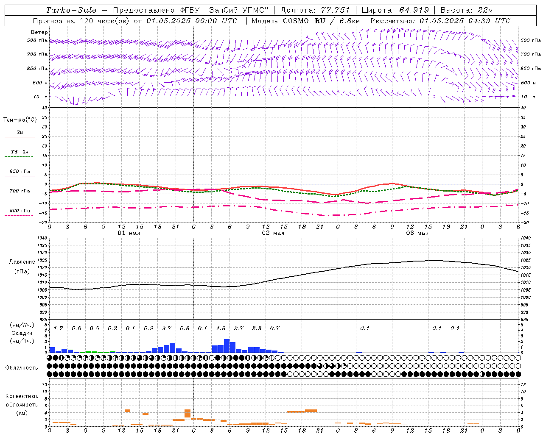Image resolution: width=543 pixels, height=434 pixels.
Task: Click the precipitation value "4.8"
Action: [221, 328]
